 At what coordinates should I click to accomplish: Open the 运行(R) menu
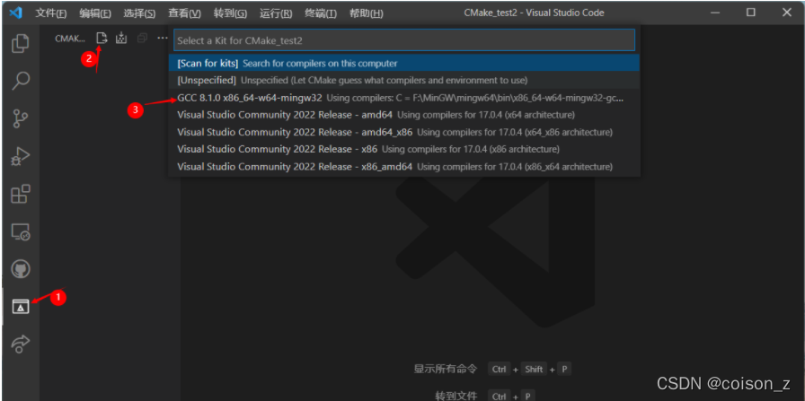276,13
